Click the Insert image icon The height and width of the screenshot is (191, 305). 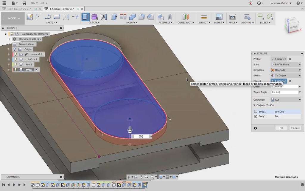click(x=219, y=17)
